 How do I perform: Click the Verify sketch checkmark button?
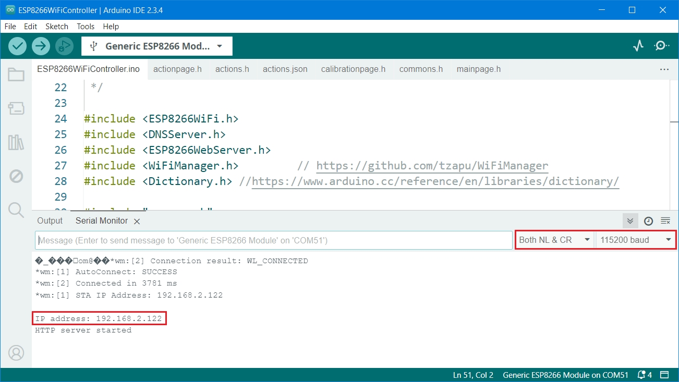point(18,46)
